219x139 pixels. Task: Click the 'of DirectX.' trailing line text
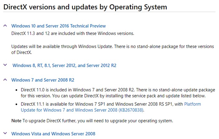point(21,53)
